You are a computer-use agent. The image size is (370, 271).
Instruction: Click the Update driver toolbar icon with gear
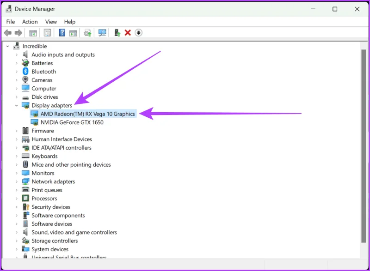tap(87, 33)
